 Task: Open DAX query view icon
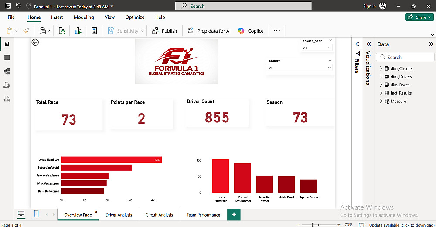point(7,85)
